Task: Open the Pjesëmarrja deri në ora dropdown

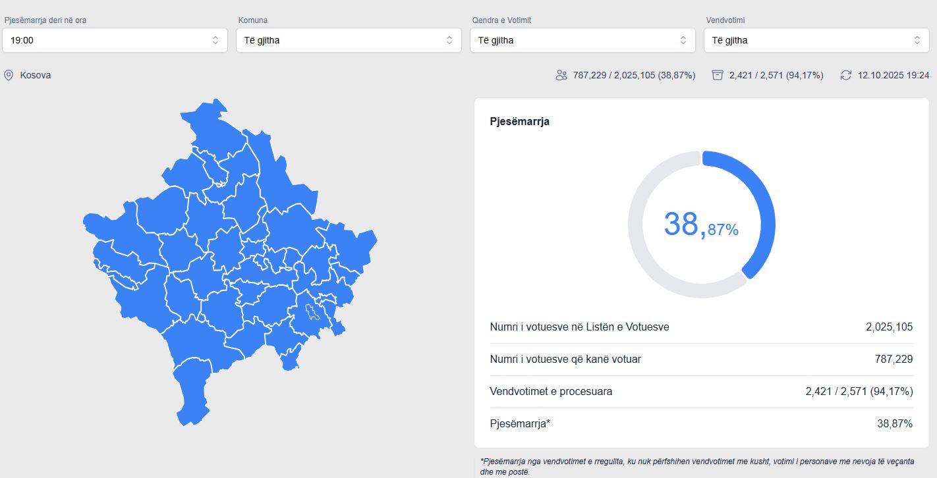Action: [115, 40]
